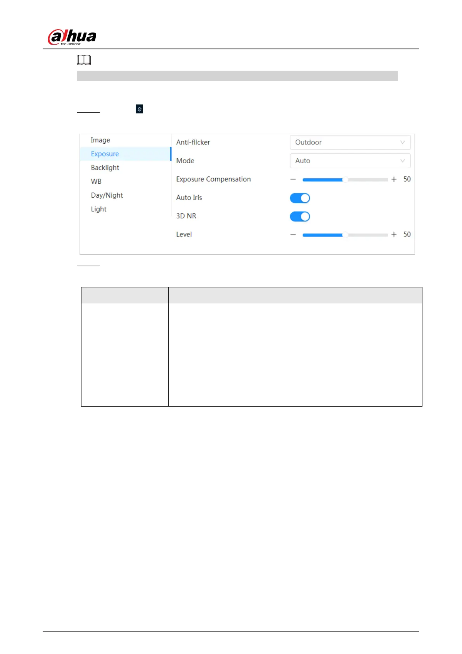This screenshot has width=462, height=654.
Task: Increase 3D NR Level with plus icon
Action: [394, 235]
